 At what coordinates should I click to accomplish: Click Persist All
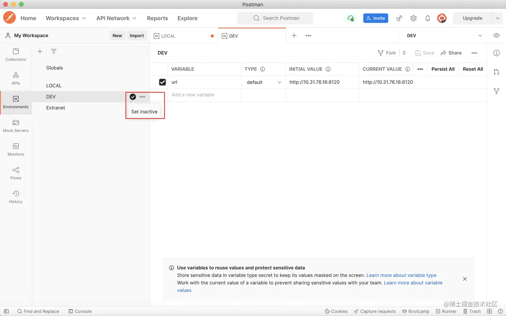(x=443, y=69)
